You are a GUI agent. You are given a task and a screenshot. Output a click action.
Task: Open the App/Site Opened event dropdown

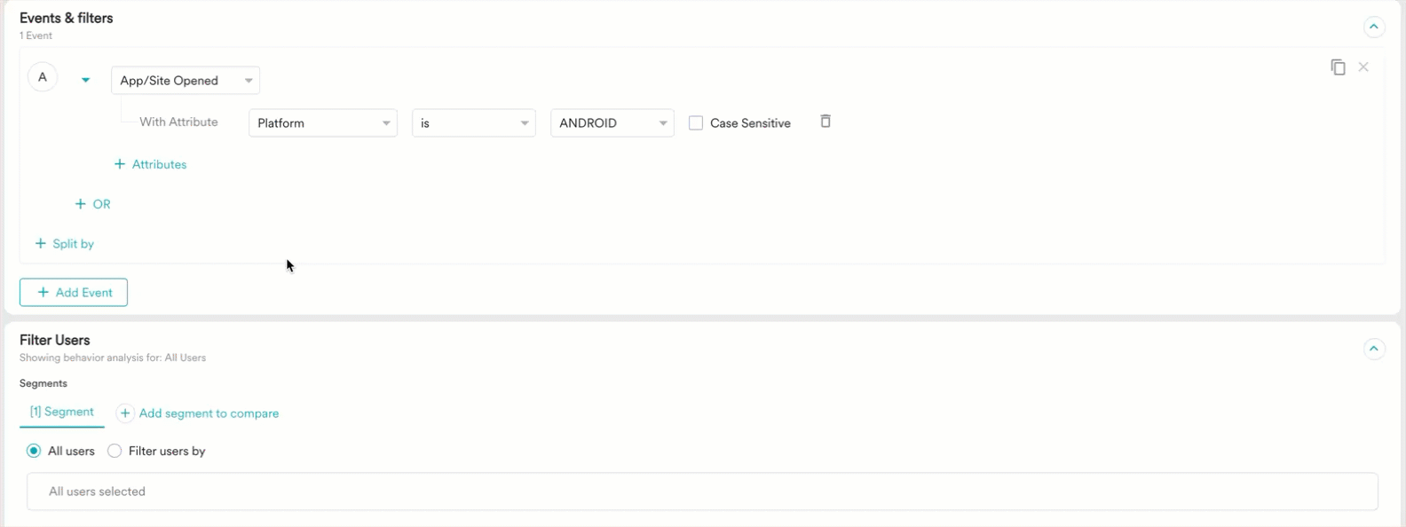click(x=185, y=81)
